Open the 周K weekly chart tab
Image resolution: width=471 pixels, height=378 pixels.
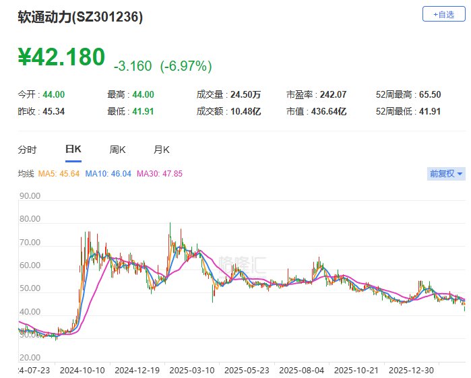[x=118, y=150]
